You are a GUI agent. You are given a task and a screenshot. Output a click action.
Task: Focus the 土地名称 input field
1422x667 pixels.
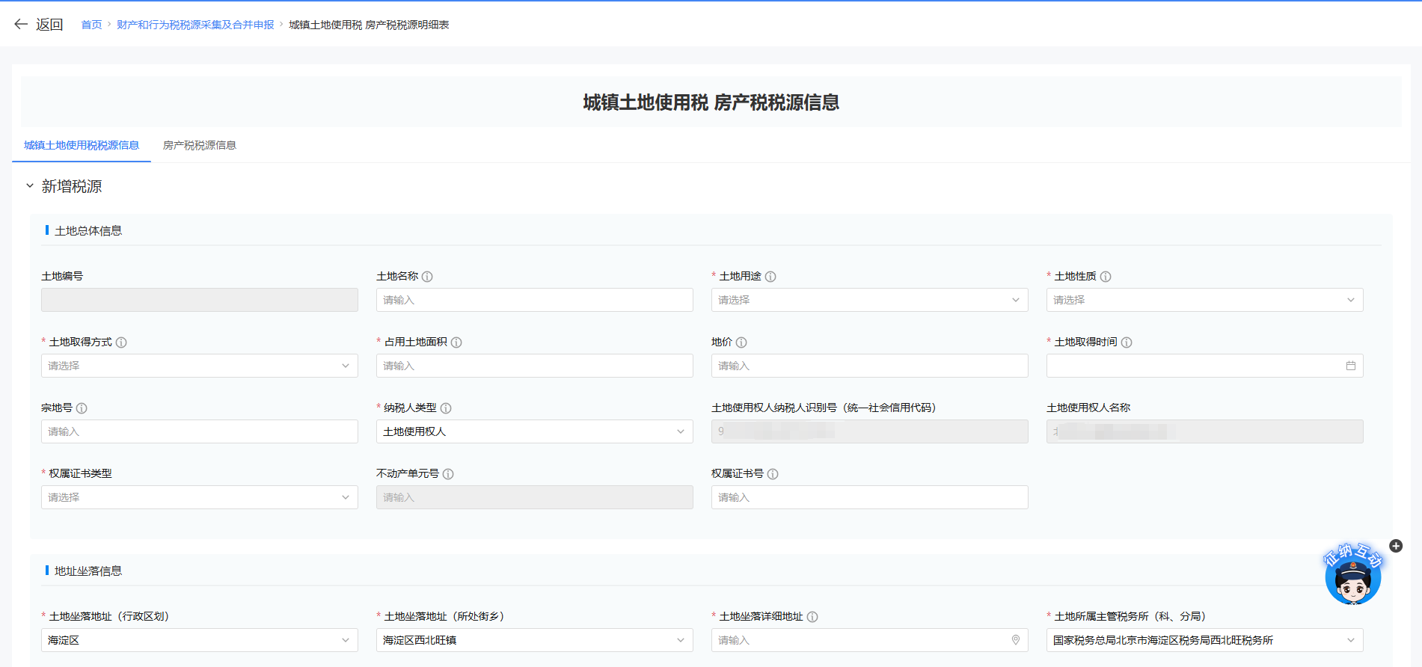point(534,300)
